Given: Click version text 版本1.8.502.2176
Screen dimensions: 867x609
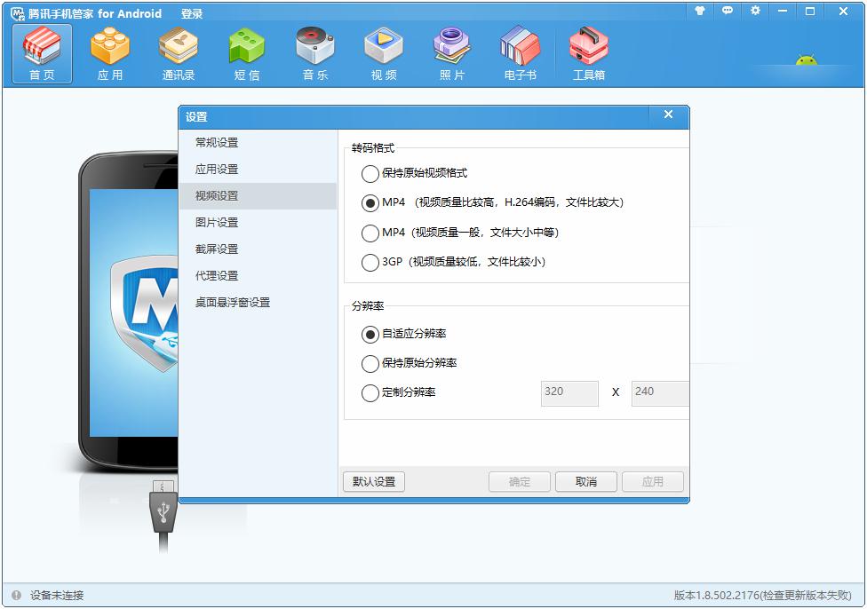Looking at the screenshot, I should point(717,595).
